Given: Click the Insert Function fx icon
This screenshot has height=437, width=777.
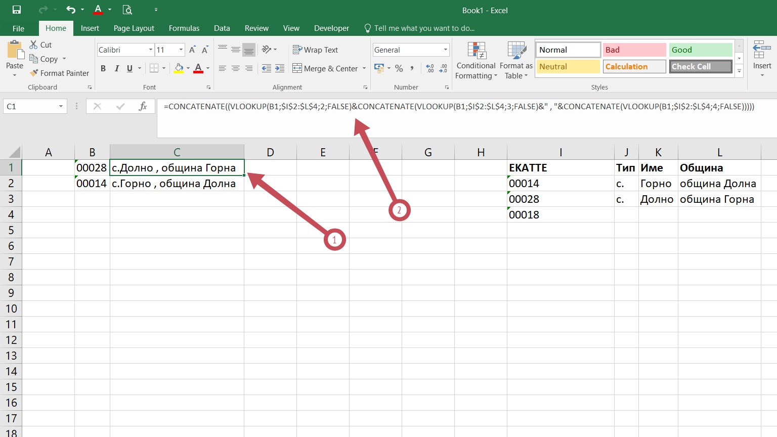Looking at the screenshot, I should (x=143, y=106).
